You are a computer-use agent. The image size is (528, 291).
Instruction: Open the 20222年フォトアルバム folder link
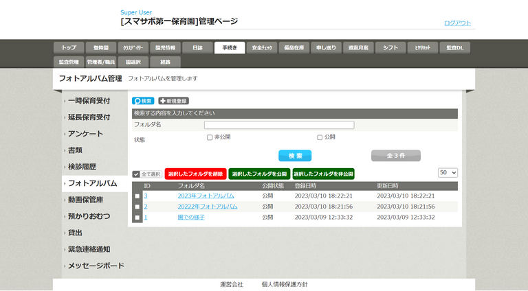(x=207, y=207)
